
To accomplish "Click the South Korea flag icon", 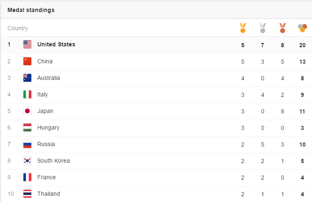I will [x=27, y=161].
